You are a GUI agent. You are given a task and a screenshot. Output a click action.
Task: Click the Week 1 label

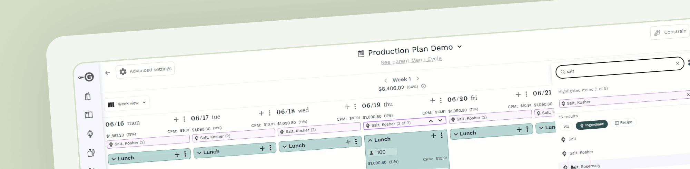tap(402, 79)
